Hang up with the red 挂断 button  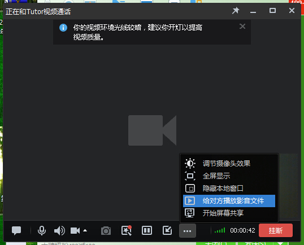pos(276,230)
